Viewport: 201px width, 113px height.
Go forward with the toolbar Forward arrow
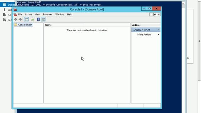coord(20,19)
